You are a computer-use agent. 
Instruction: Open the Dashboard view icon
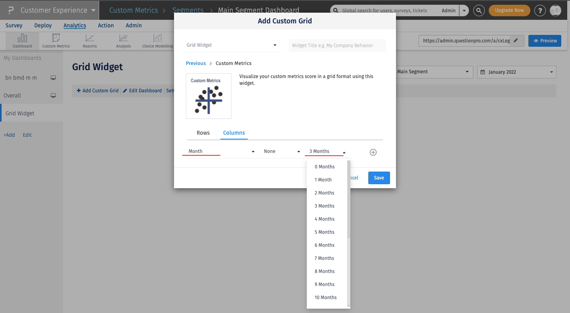[22, 40]
